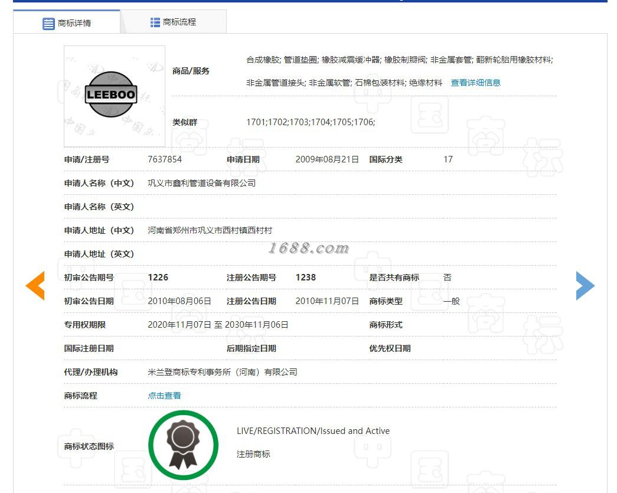
Task: Click the 申请人地址（英文） label
Action: pyautogui.click(x=99, y=254)
